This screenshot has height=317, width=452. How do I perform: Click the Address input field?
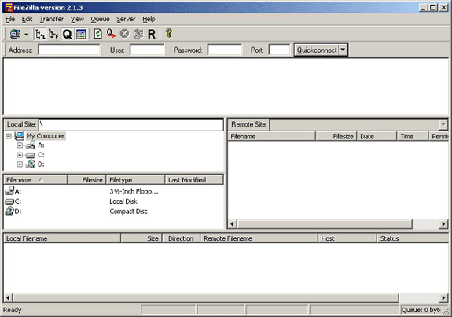pos(69,50)
